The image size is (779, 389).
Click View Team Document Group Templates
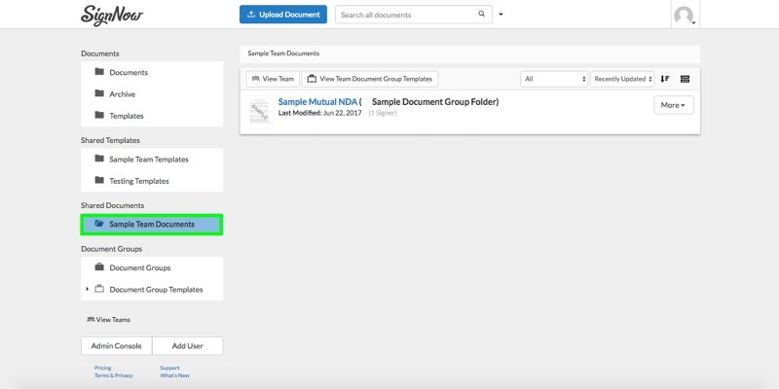pos(371,79)
